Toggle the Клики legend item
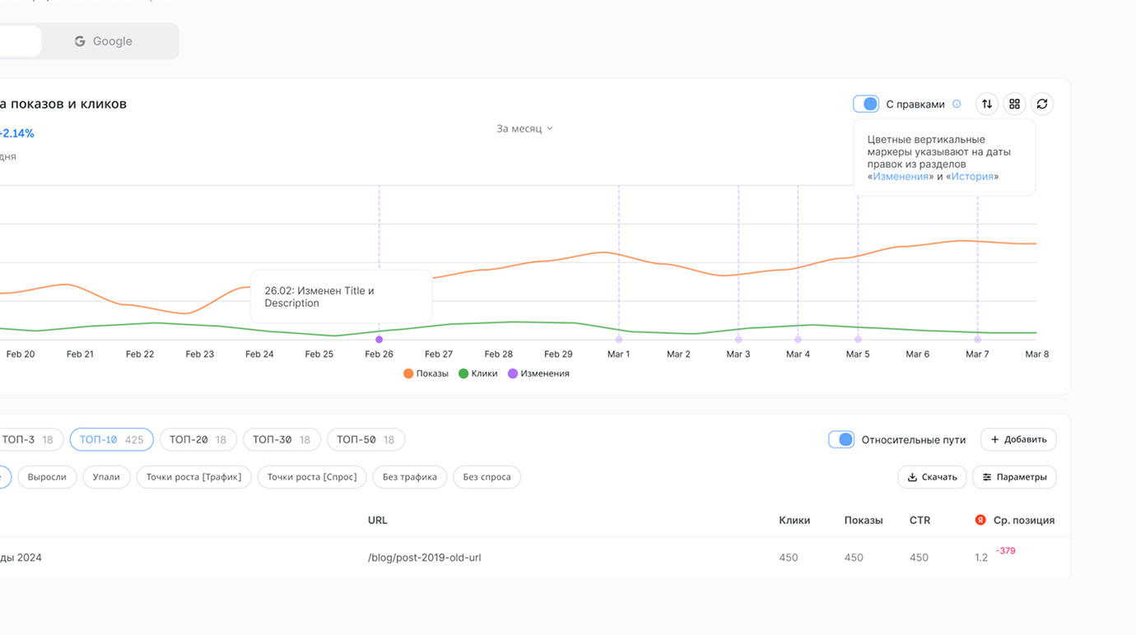This screenshot has width=1136, height=635. click(x=478, y=373)
